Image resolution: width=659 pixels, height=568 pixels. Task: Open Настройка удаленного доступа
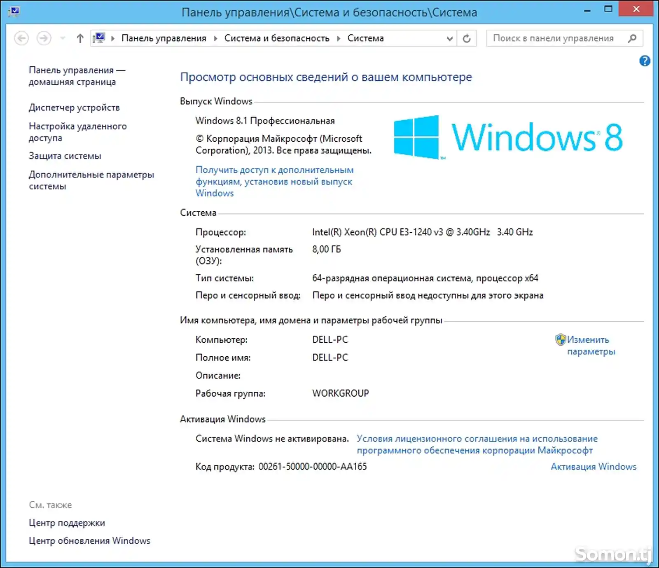pos(78,132)
